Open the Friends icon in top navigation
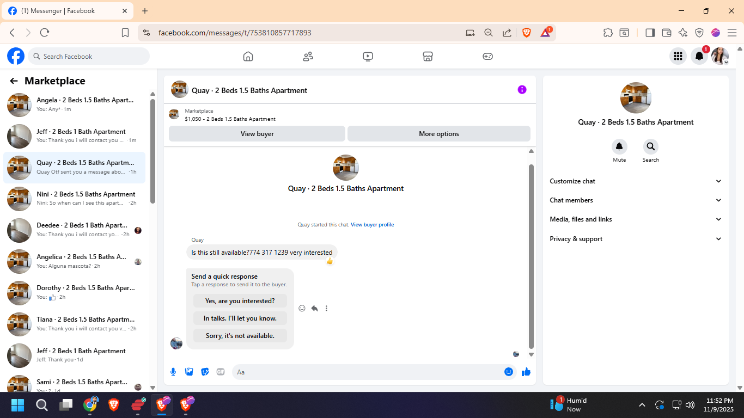The width and height of the screenshot is (744, 418). click(308, 56)
